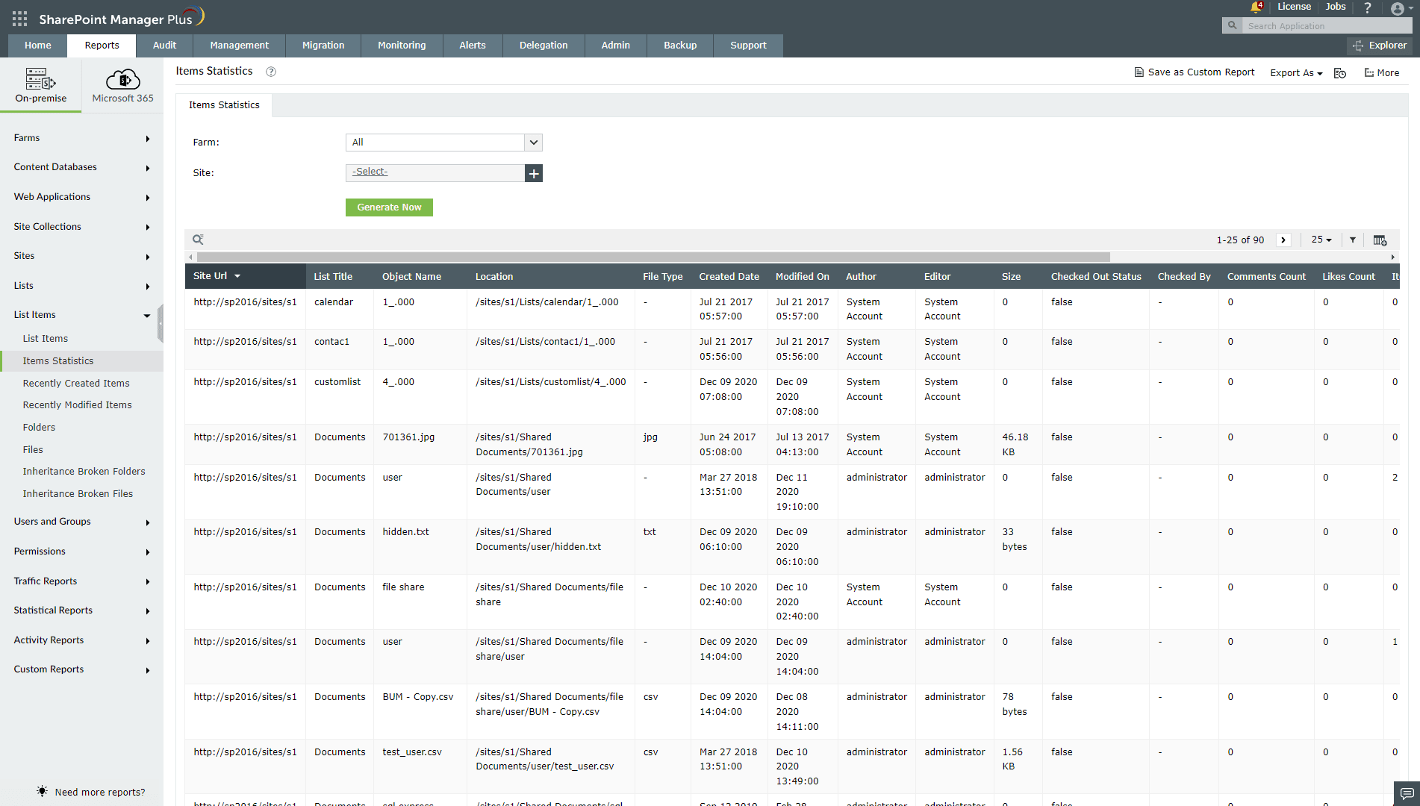Expand Content Databases sidebar section

point(81,167)
